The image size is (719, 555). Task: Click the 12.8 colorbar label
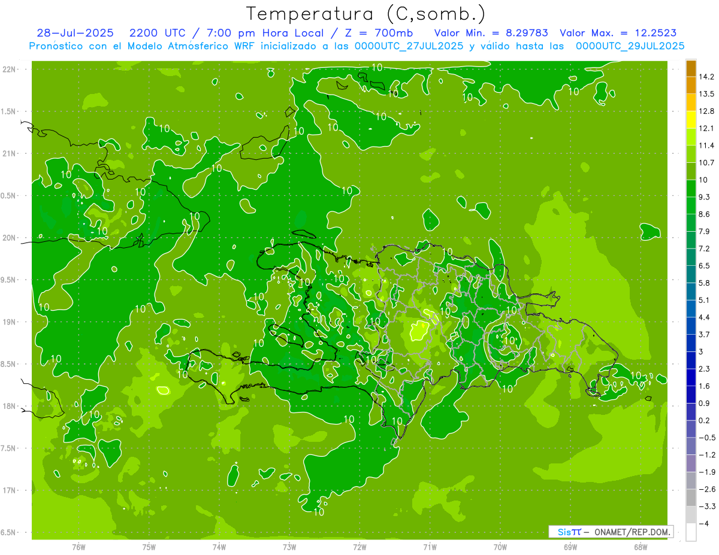click(706, 111)
